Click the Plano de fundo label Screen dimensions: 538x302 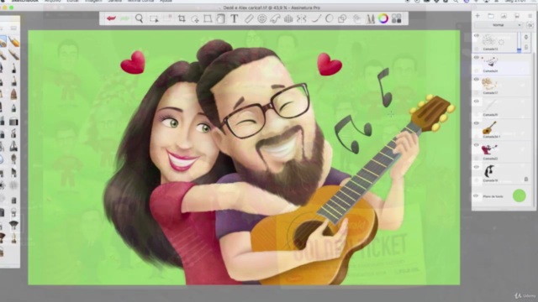(x=493, y=196)
